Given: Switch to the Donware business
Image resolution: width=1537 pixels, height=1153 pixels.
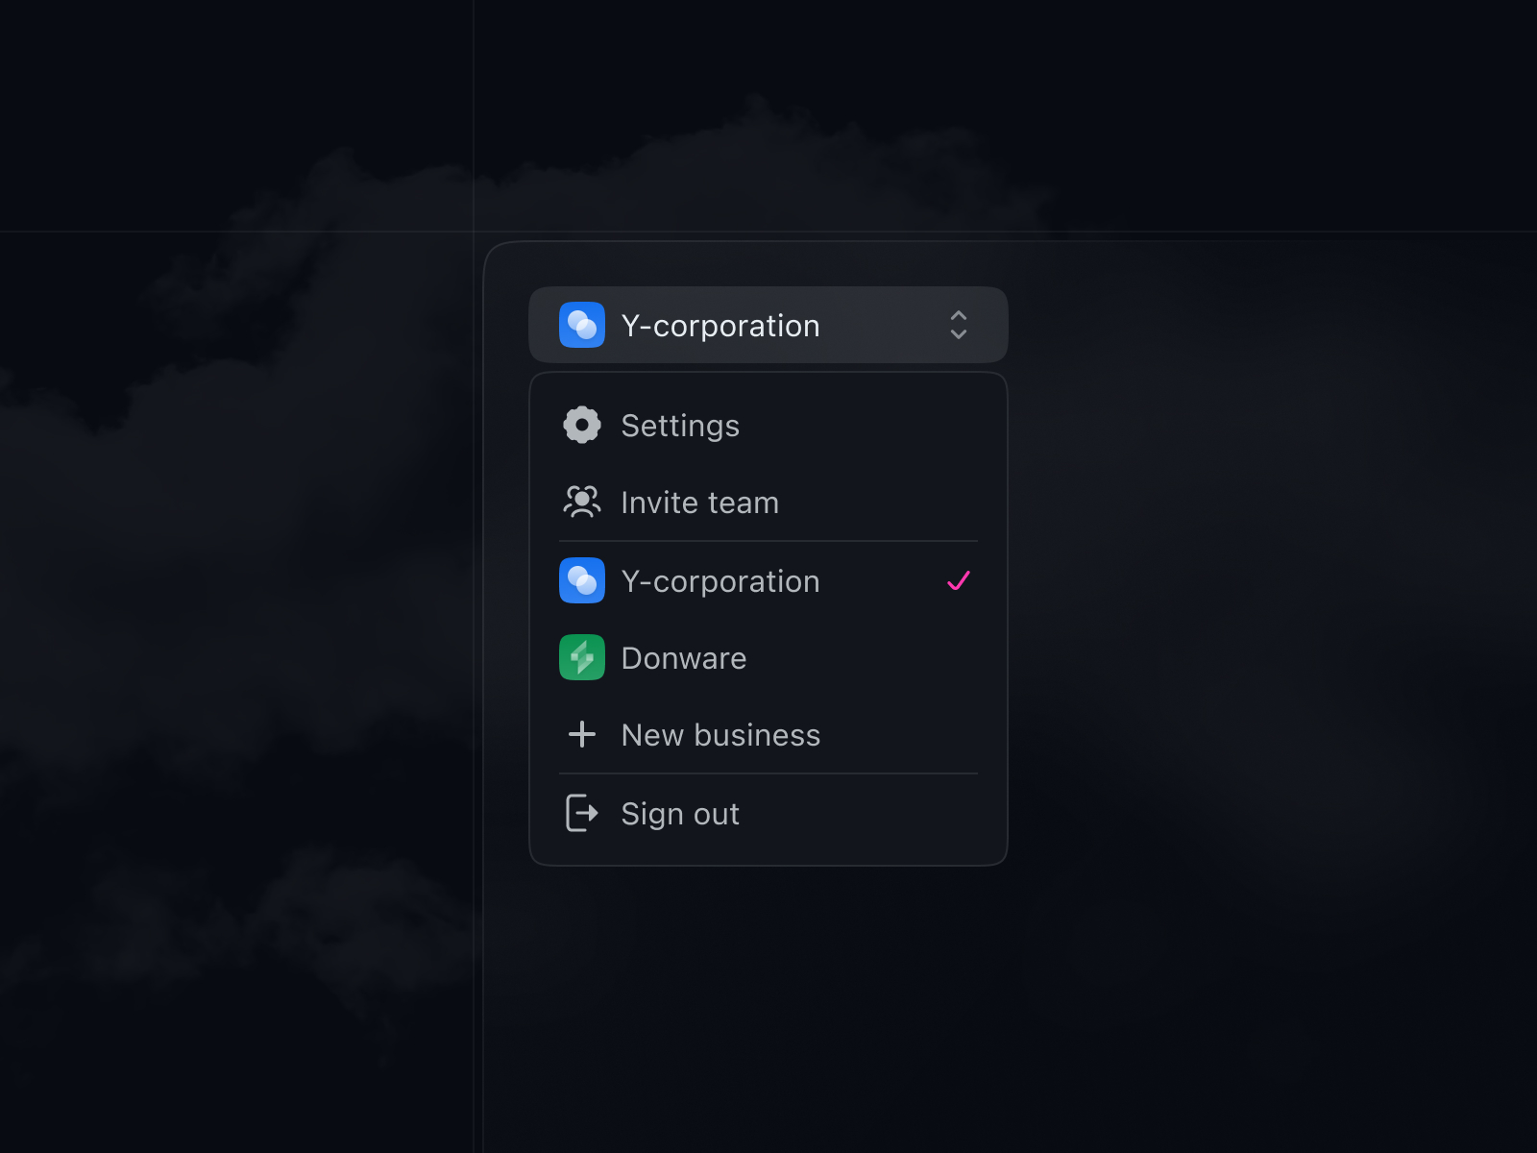Looking at the screenshot, I should pos(768,657).
